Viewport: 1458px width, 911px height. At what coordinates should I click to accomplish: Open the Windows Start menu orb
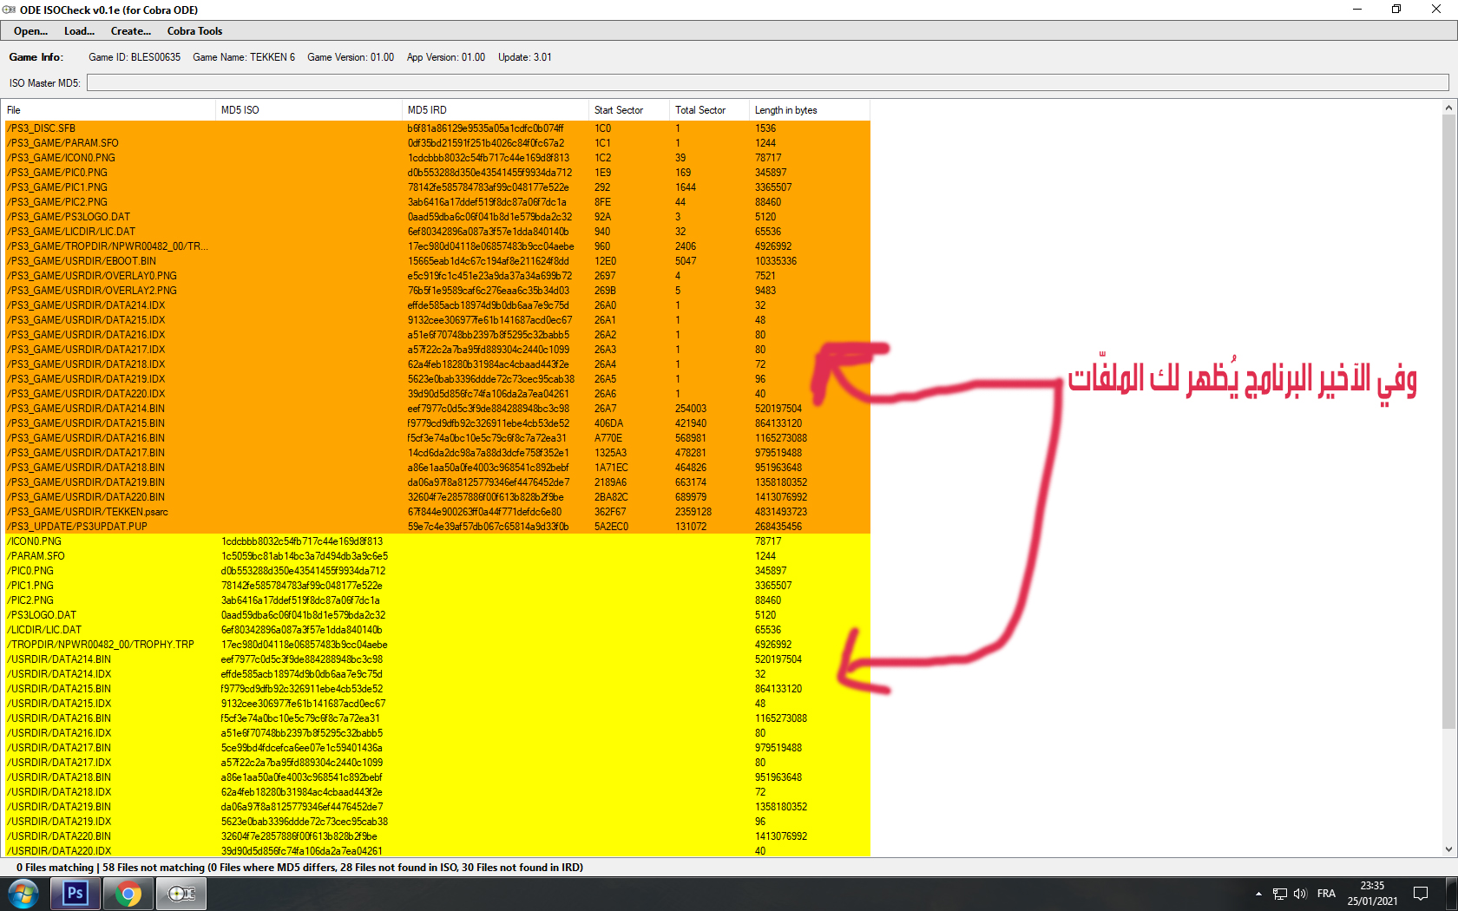[x=23, y=893]
